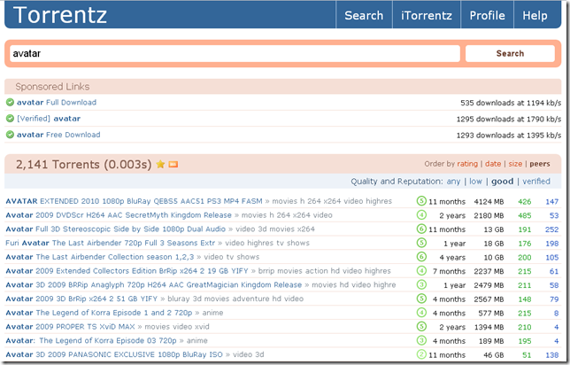Open Legend of Korra Episode 03 720p torrent
Viewport: 570px width, 365px height.
91,340
